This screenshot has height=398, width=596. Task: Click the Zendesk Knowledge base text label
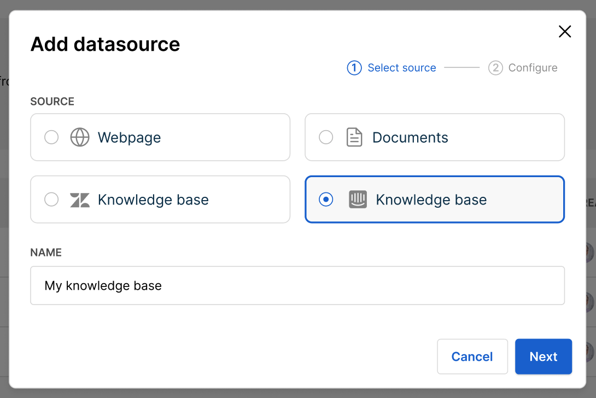153,200
